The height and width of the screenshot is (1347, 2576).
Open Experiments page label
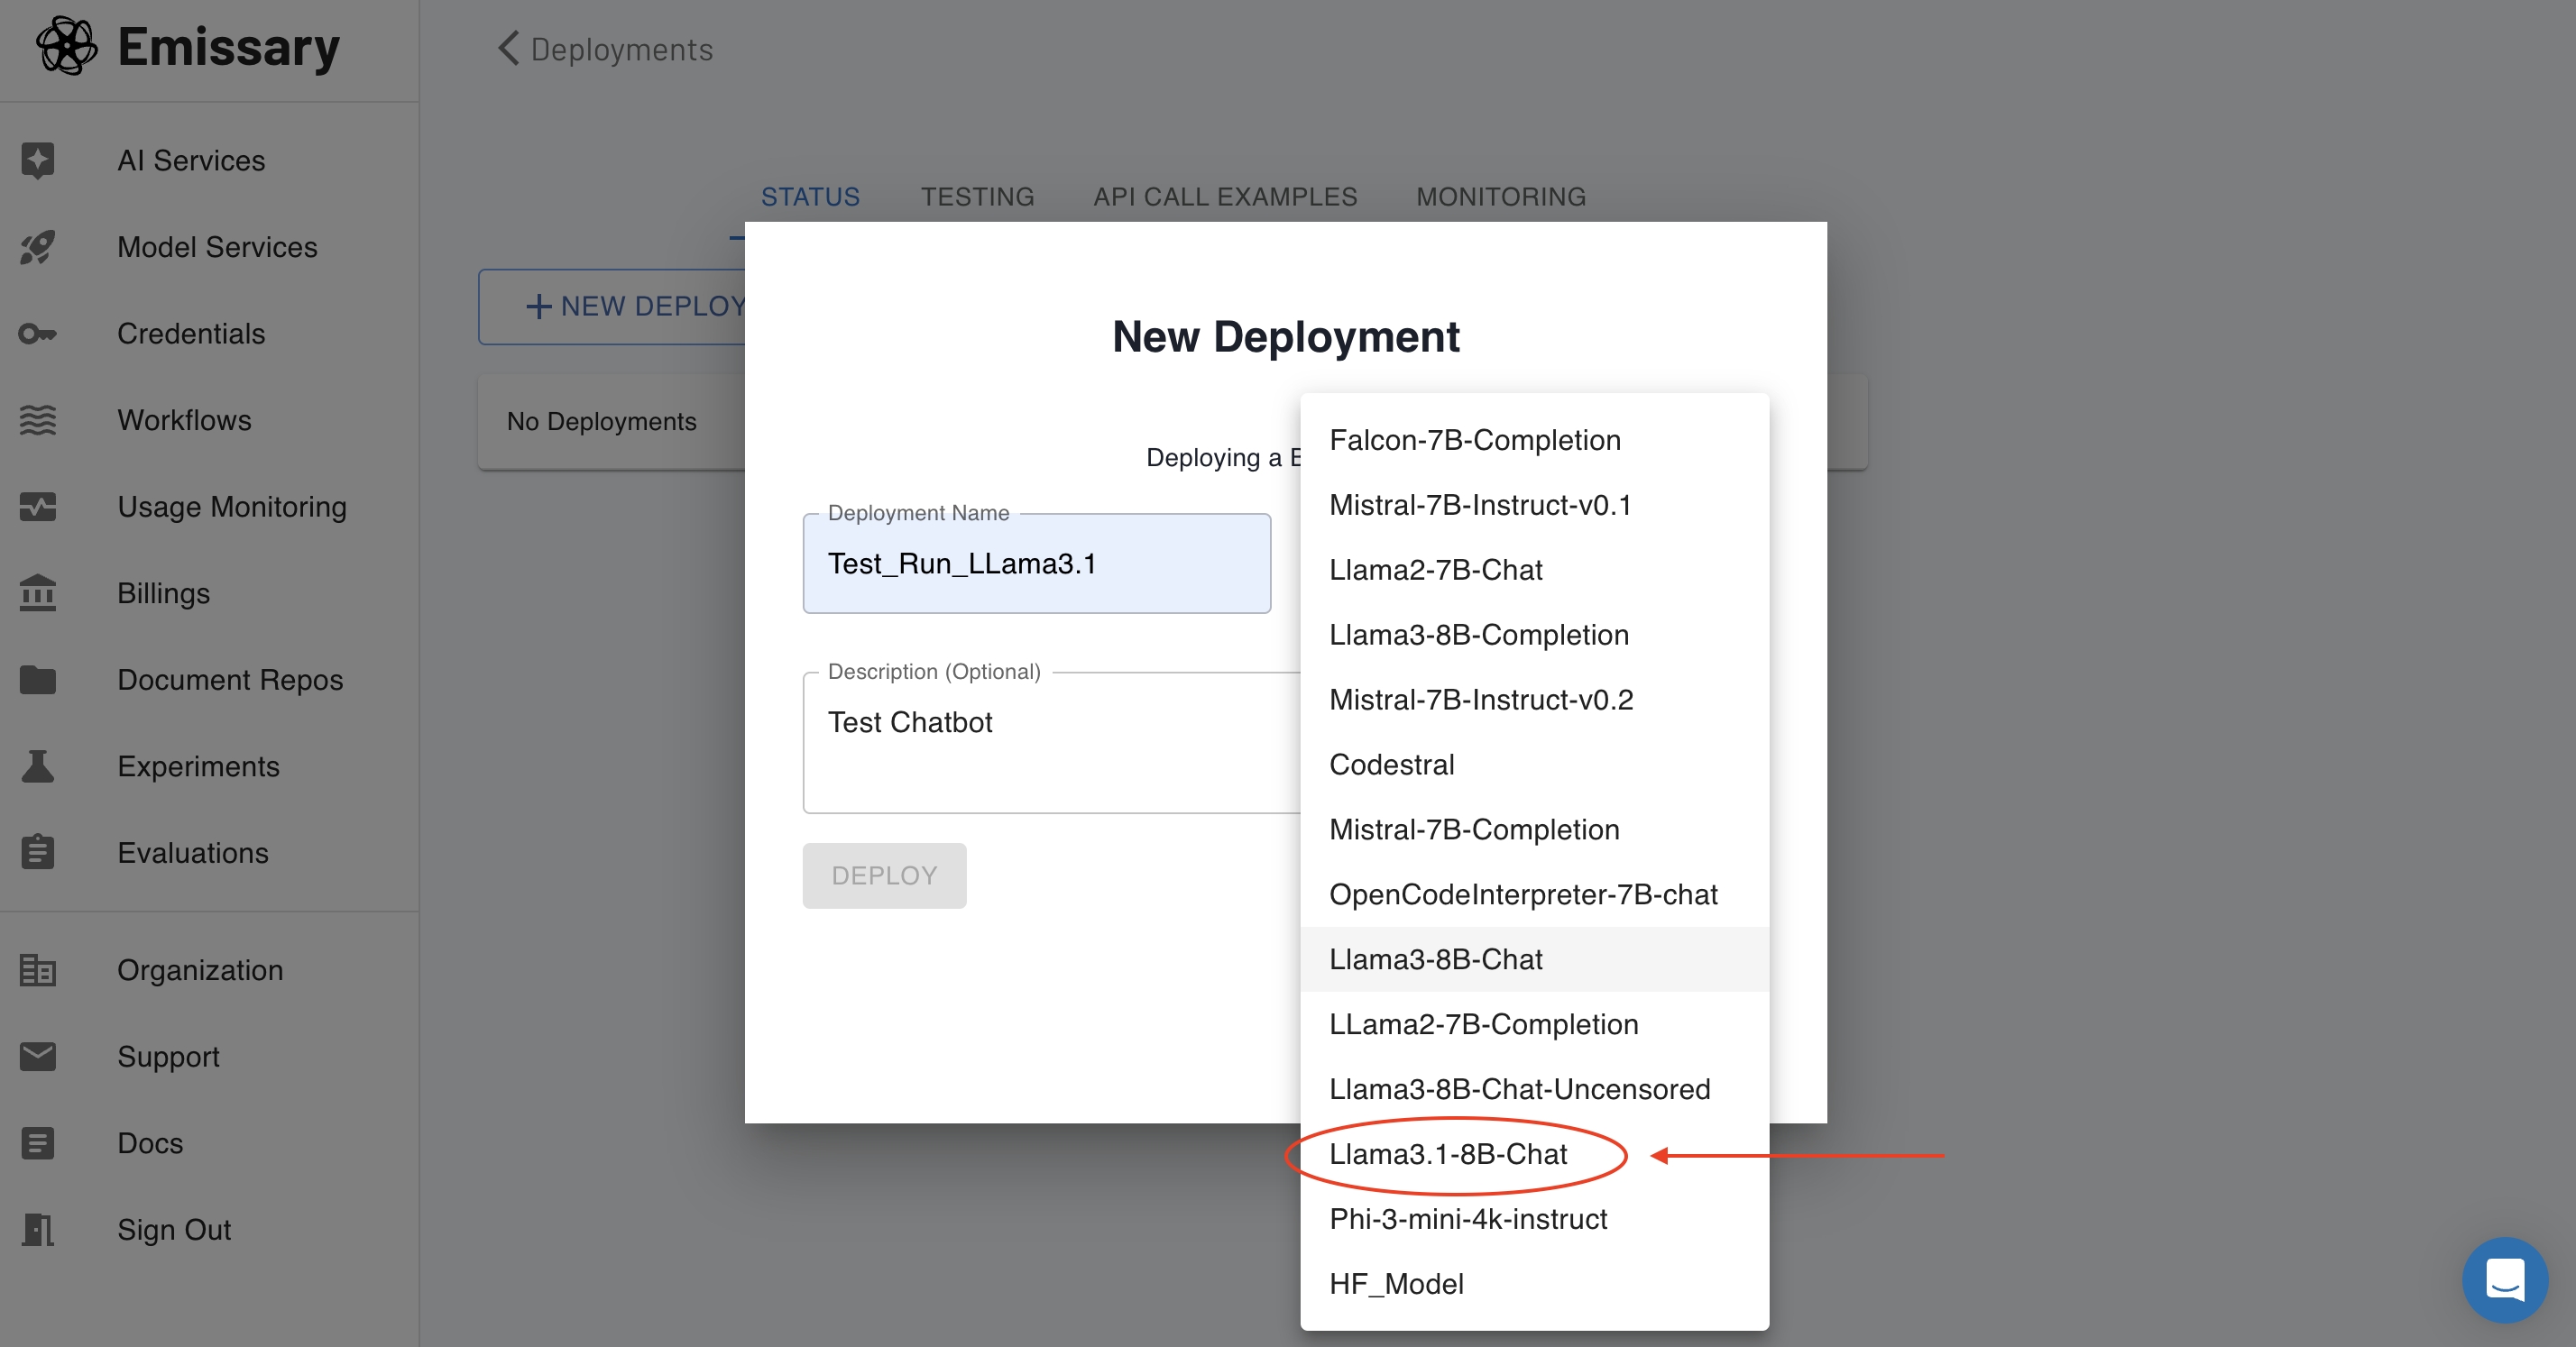(198, 766)
